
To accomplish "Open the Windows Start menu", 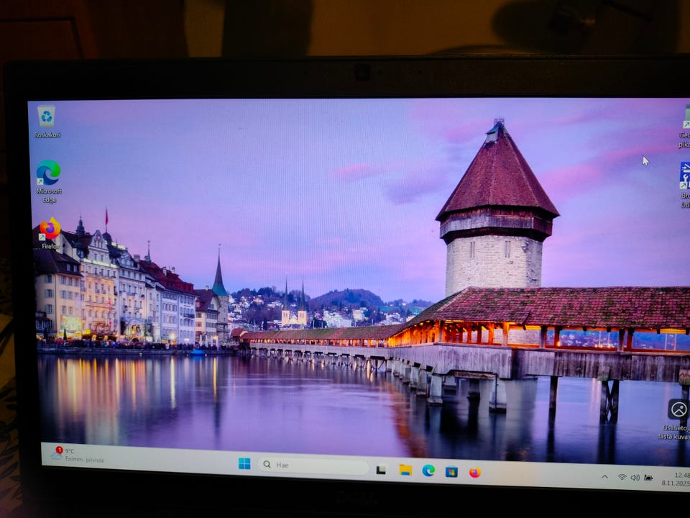I will click(x=244, y=463).
